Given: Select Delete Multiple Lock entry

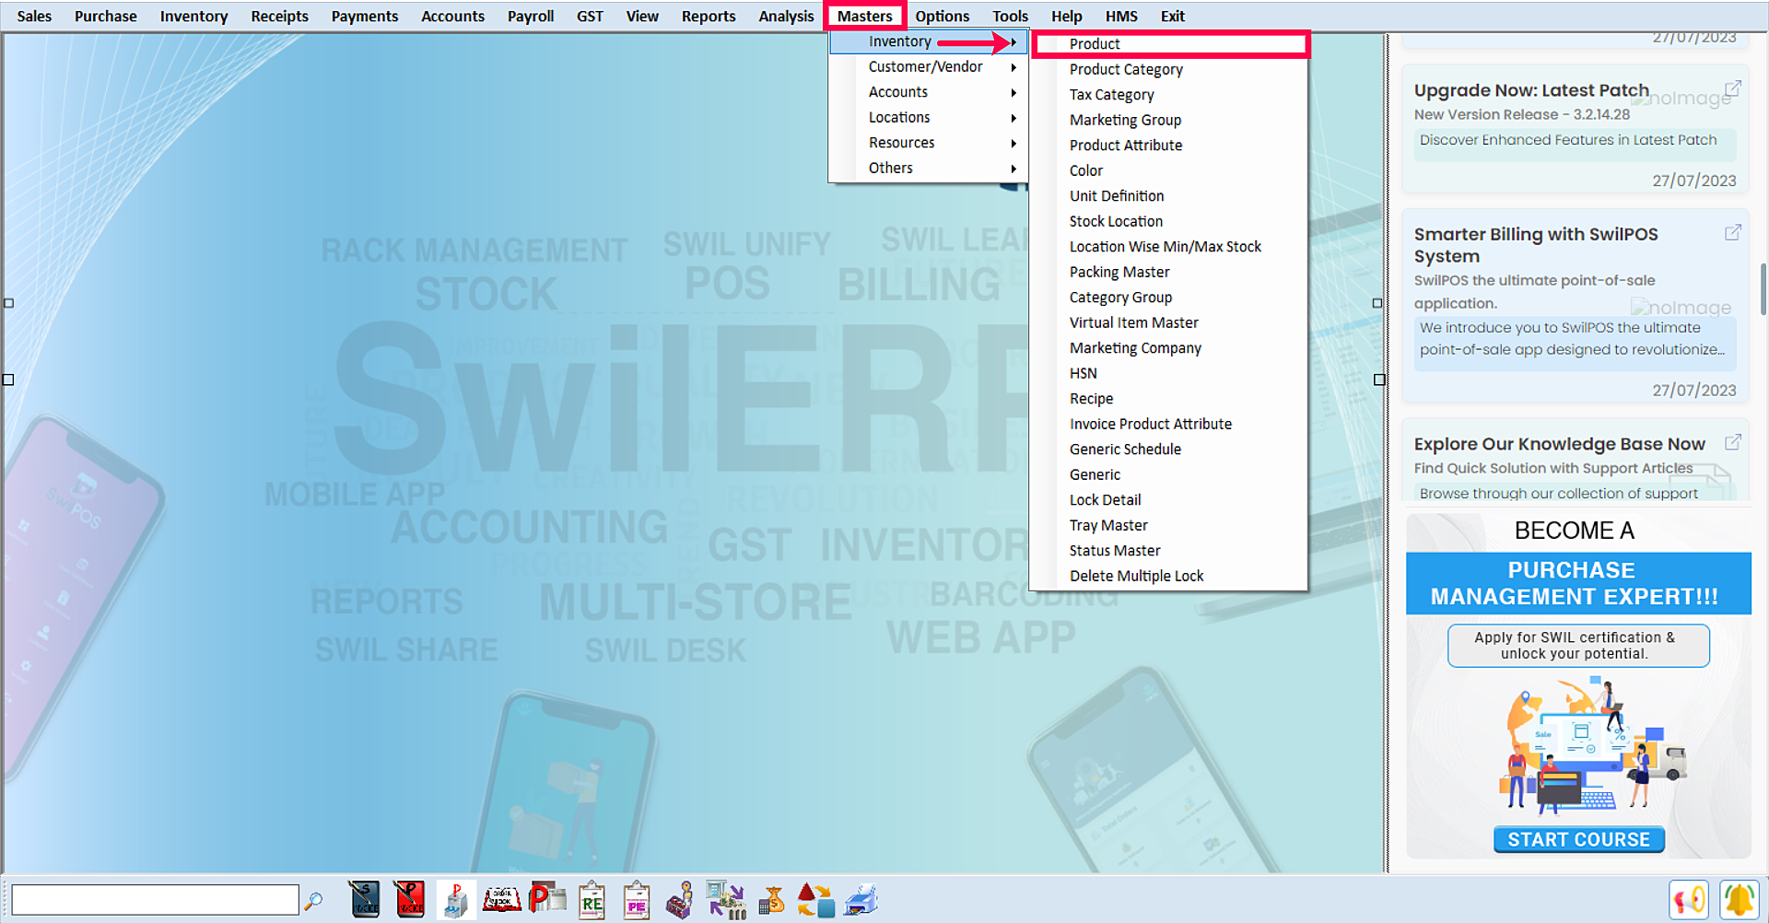Looking at the screenshot, I should [x=1168, y=576].
